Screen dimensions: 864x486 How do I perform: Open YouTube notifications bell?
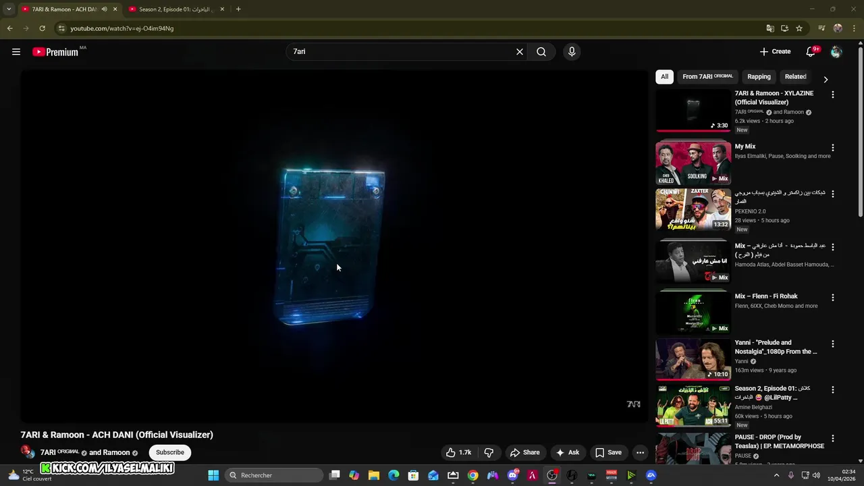tap(811, 51)
